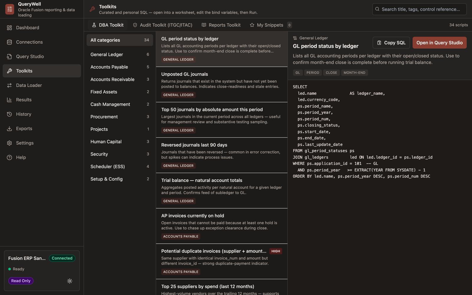This screenshot has height=295, width=472.
Task: Select All categories filter
Action: click(x=120, y=40)
